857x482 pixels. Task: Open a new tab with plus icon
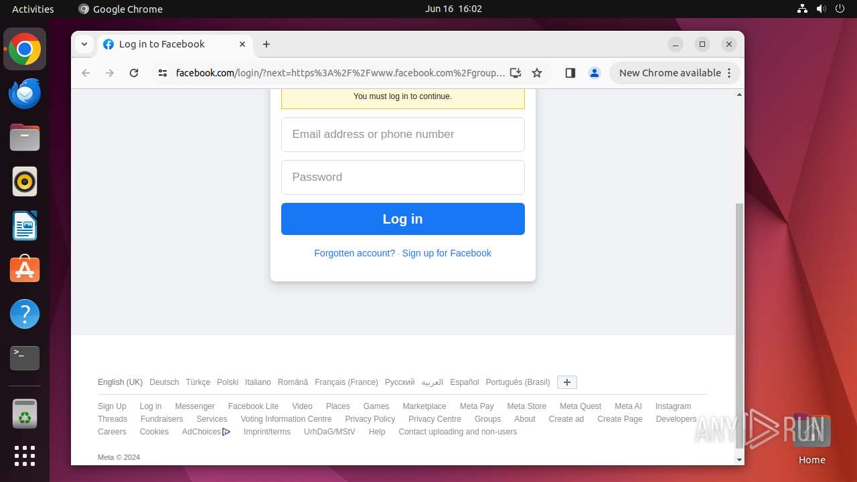point(266,44)
